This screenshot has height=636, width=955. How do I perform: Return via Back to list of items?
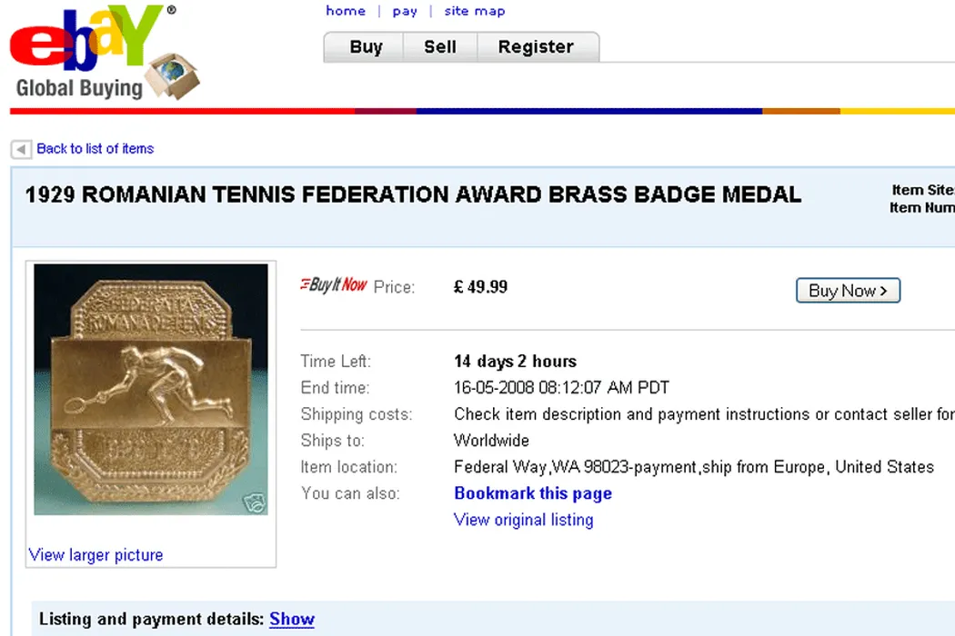coord(95,149)
